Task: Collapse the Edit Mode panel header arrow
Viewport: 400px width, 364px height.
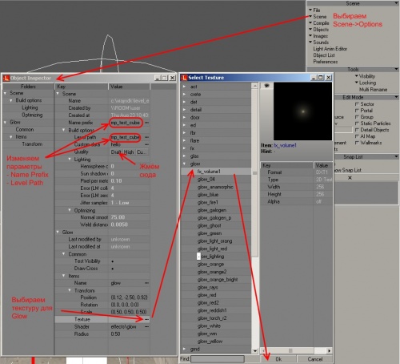Action: (x=396, y=97)
